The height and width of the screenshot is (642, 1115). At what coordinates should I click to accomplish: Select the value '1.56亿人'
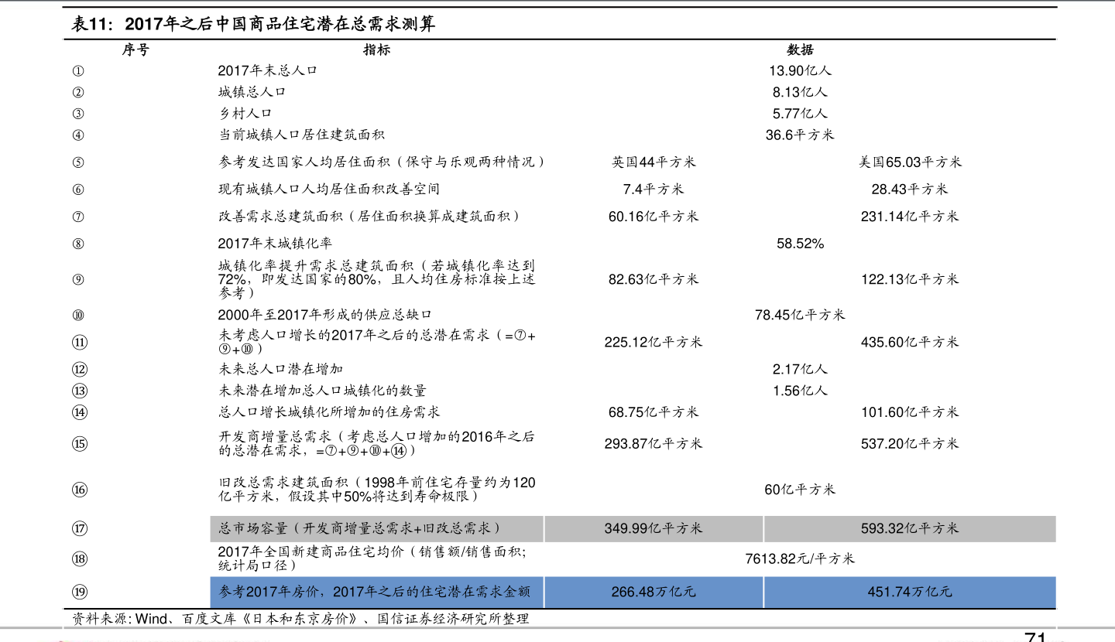[800, 391]
